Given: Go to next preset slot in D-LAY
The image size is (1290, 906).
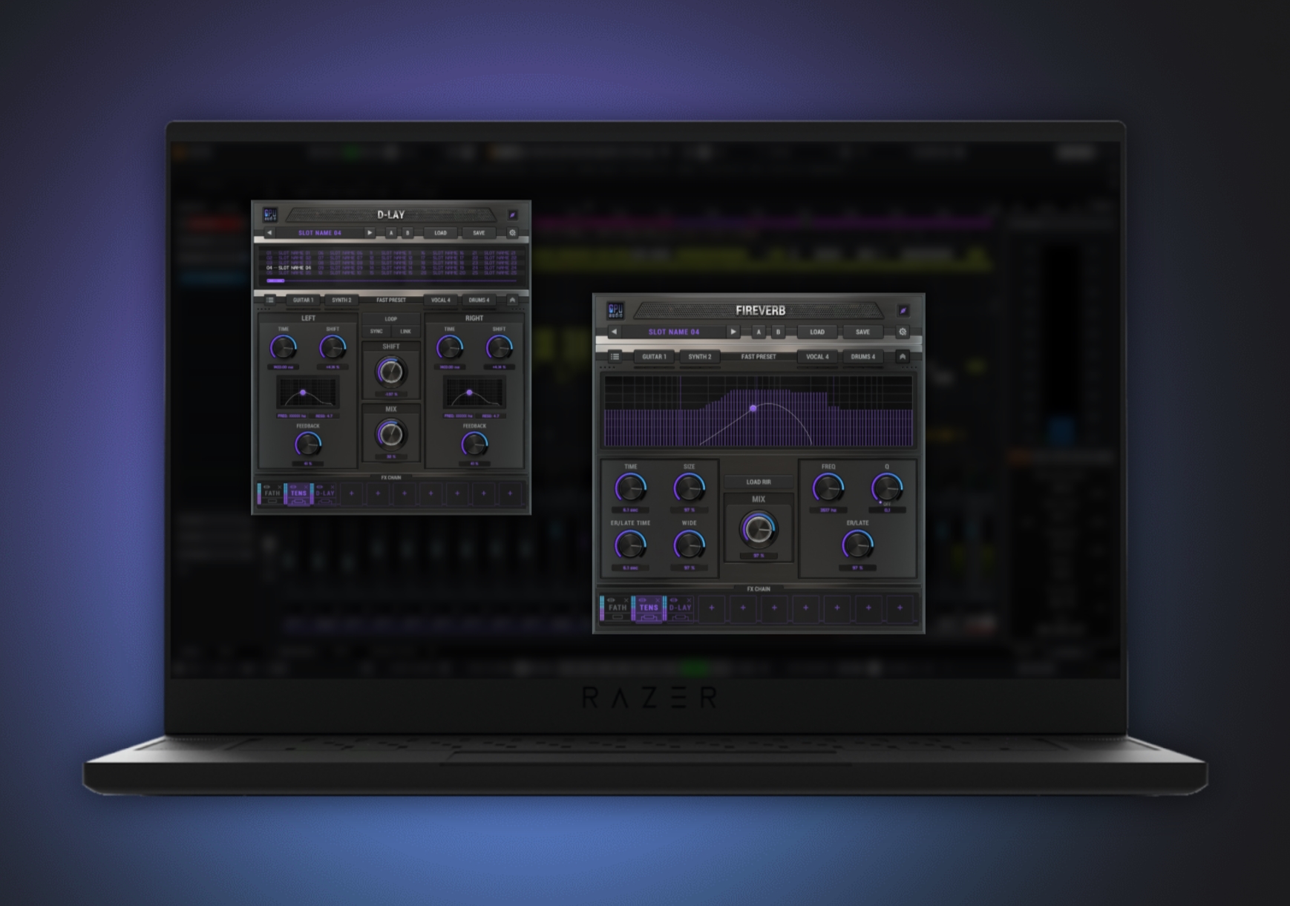Looking at the screenshot, I should click(x=370, y=233).
